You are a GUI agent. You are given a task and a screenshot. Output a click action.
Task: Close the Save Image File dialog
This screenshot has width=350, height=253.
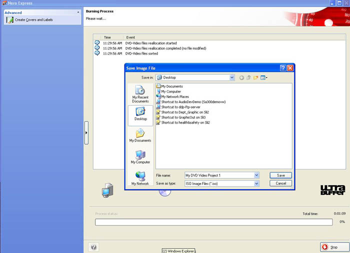[x=290, y=68]
